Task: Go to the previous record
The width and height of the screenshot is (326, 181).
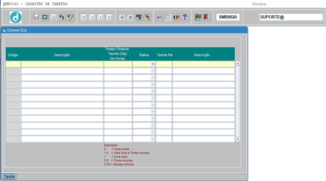Action: coord(92,17)
